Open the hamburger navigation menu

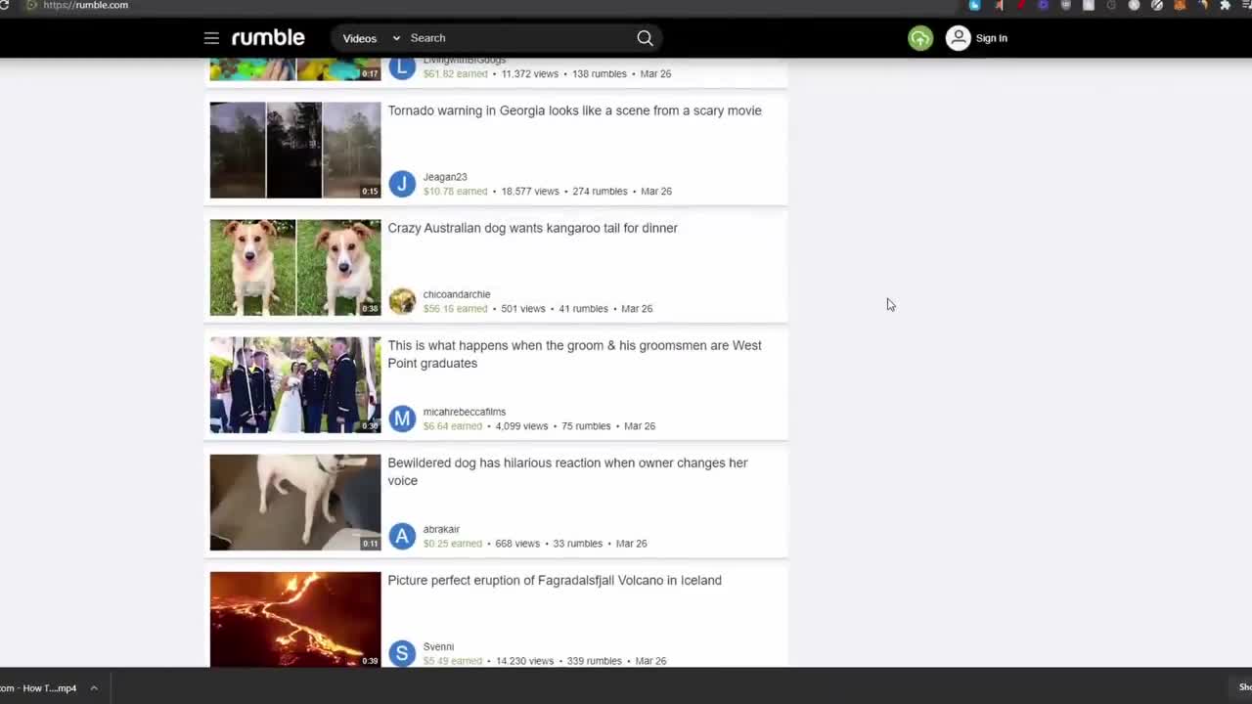pos(211,38)
